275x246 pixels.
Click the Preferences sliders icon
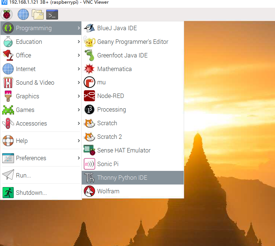click(x=8, y=158)
